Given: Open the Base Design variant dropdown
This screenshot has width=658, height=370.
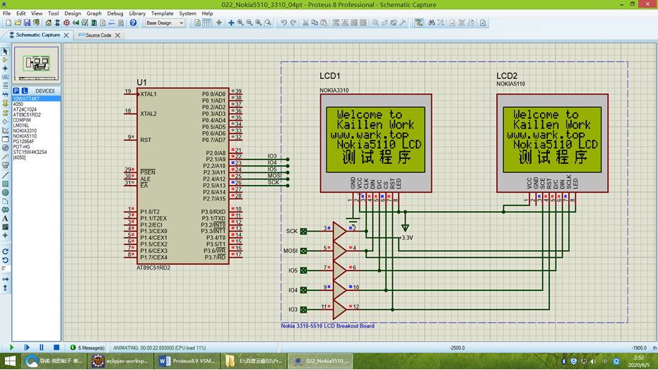Looking at the screenshot, I should [165, 23].
